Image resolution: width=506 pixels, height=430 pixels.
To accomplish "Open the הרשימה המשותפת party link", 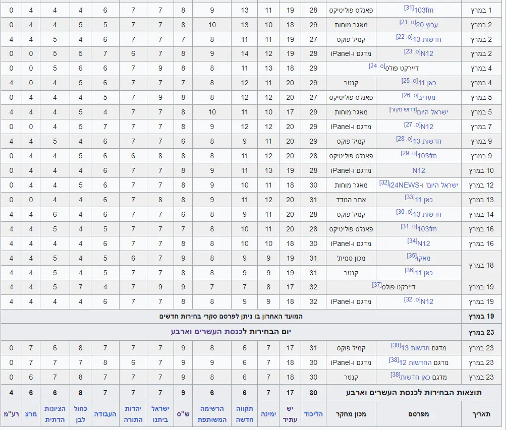I will click(212, 413).
